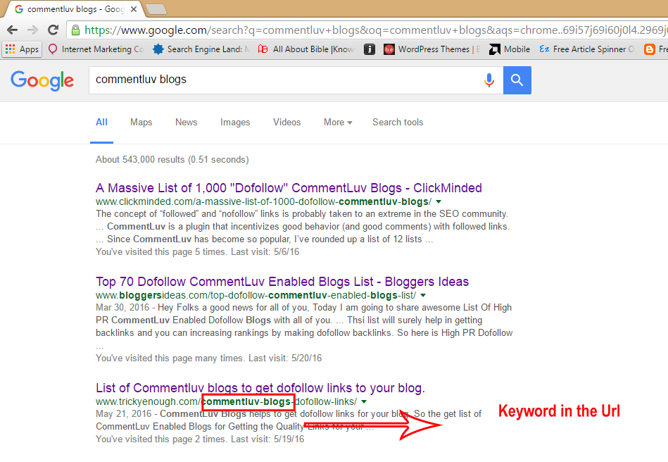Screen dimensions: 668x462
Task: Switch to the News tab
Action: point(186,123)
